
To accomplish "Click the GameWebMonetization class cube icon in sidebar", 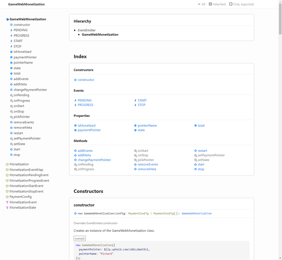I will coord(7,19).
